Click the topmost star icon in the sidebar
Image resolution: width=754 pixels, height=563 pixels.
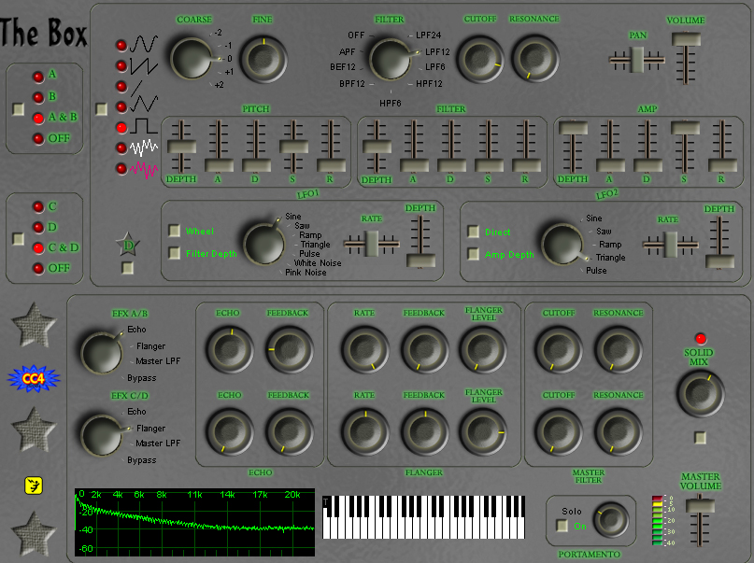click(36, 324)
